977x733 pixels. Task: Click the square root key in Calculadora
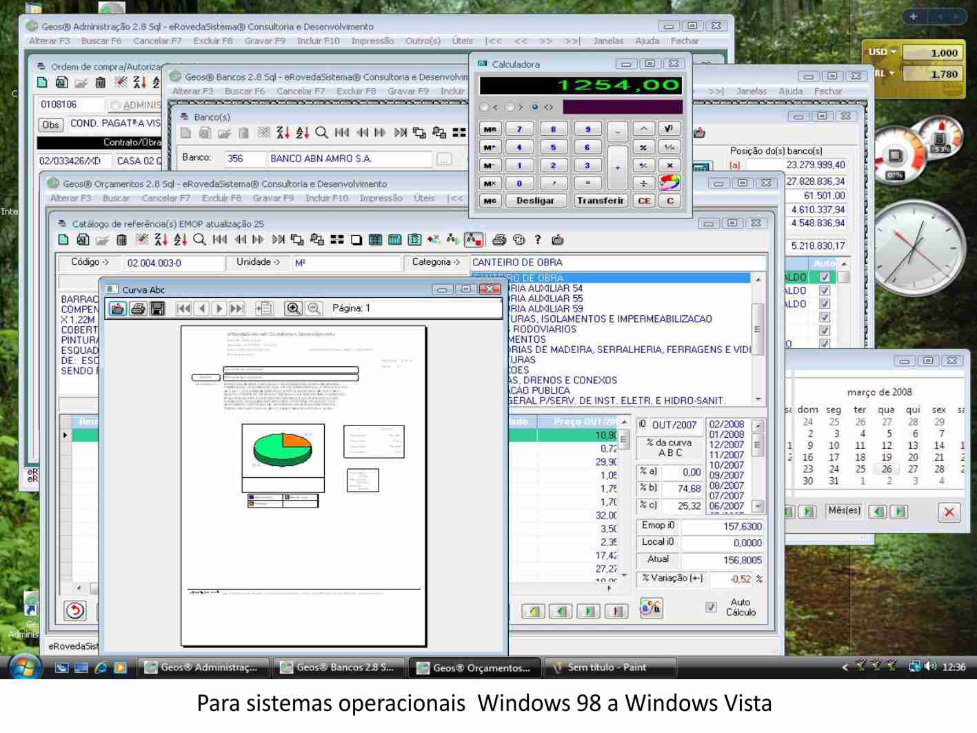669,129
